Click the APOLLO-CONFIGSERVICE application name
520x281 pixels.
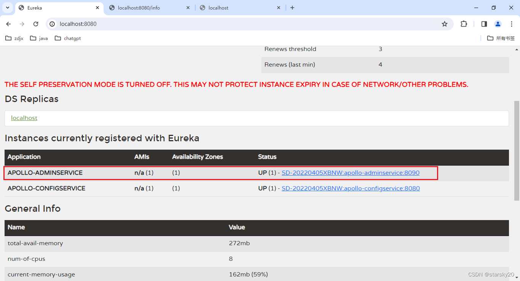(x=46, y=188)
